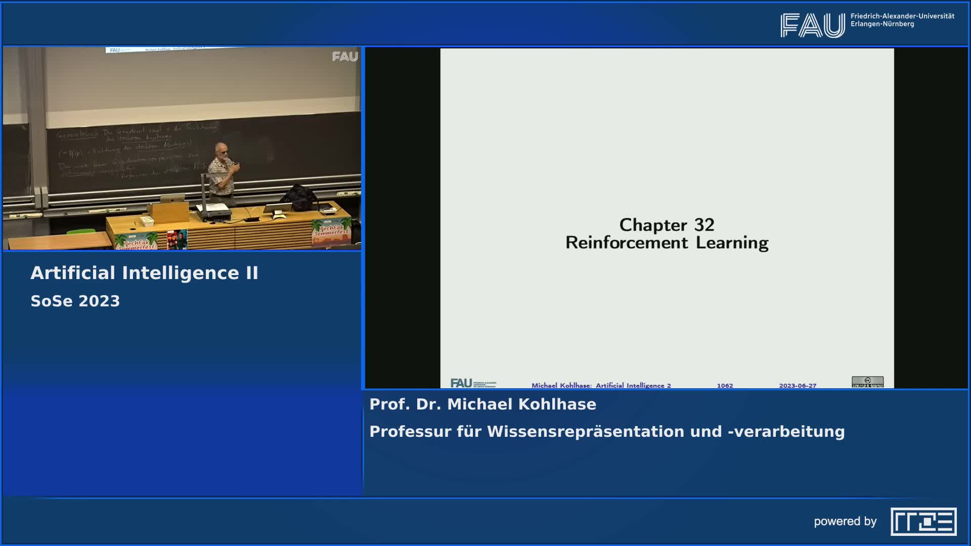Click 'Prof. Dr. Michael Kohlhase' speaker name
The height and width of the screenshot is (546, 971).
pyautogui.click(x=482, y=404)
